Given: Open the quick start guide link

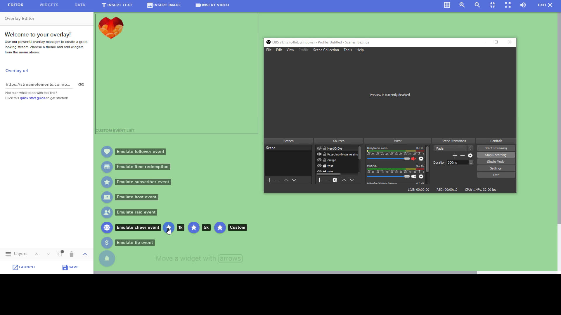Looking at the screenshot, I should pyautogui.click(x=33, y=98).
